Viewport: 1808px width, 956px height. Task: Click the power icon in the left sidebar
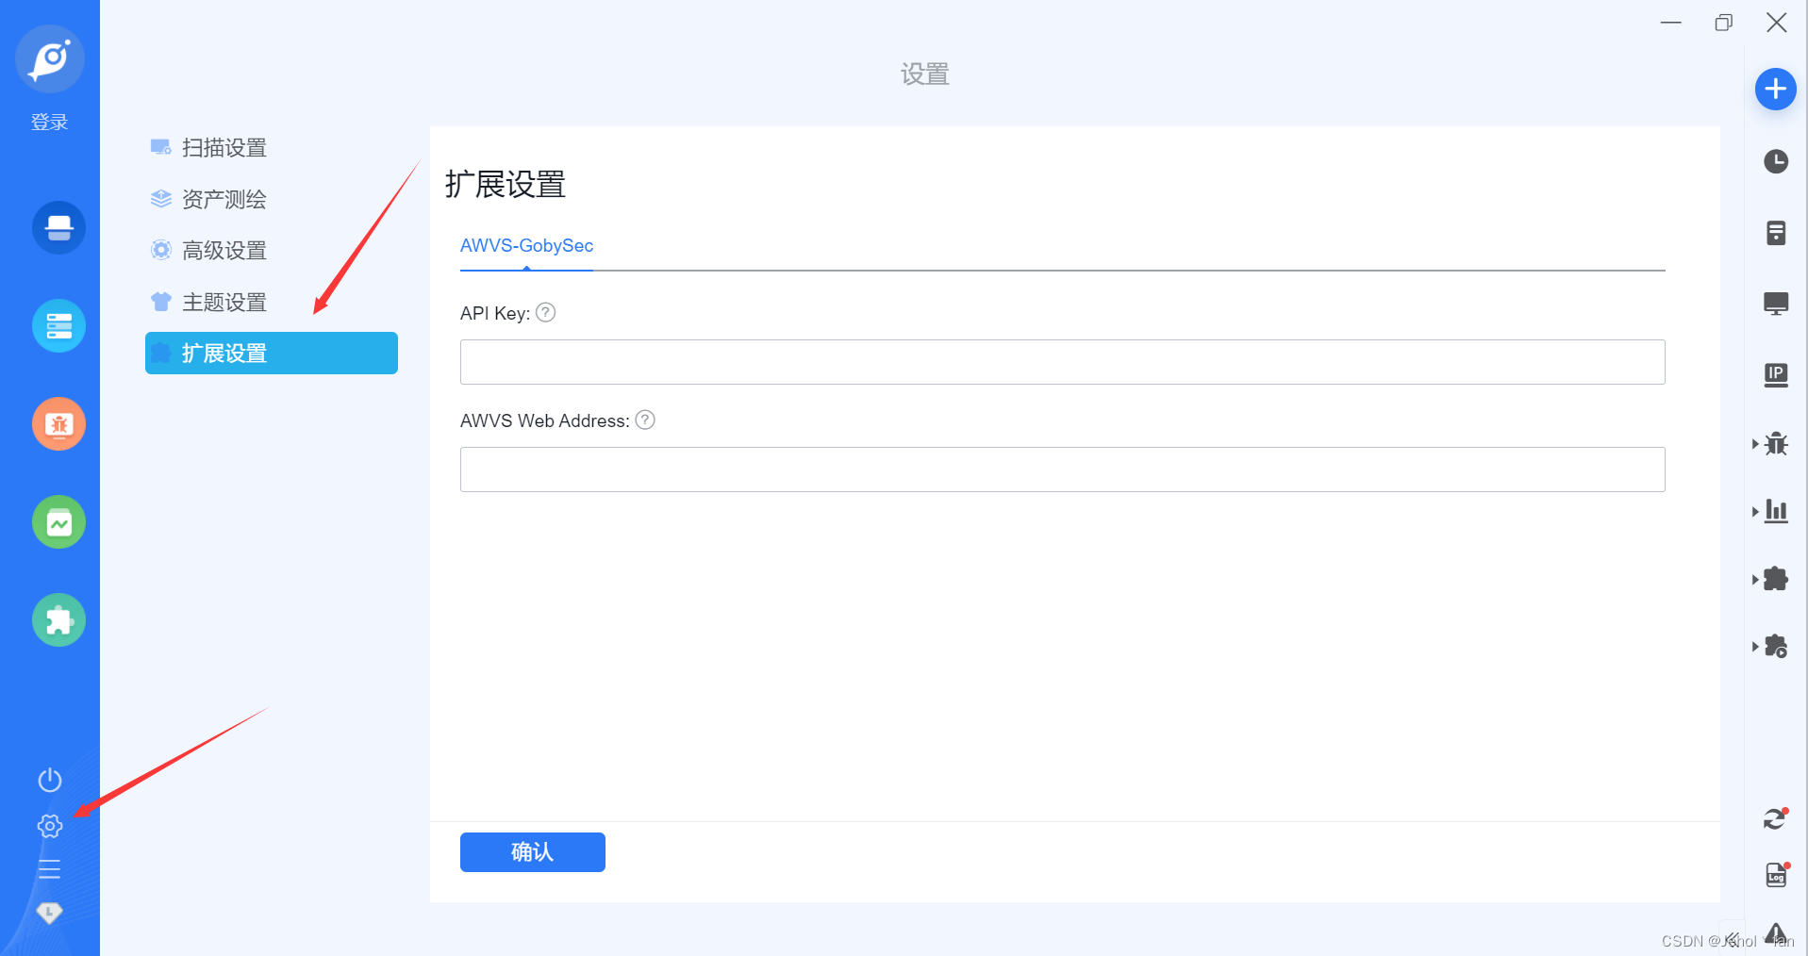pos(50,780)
